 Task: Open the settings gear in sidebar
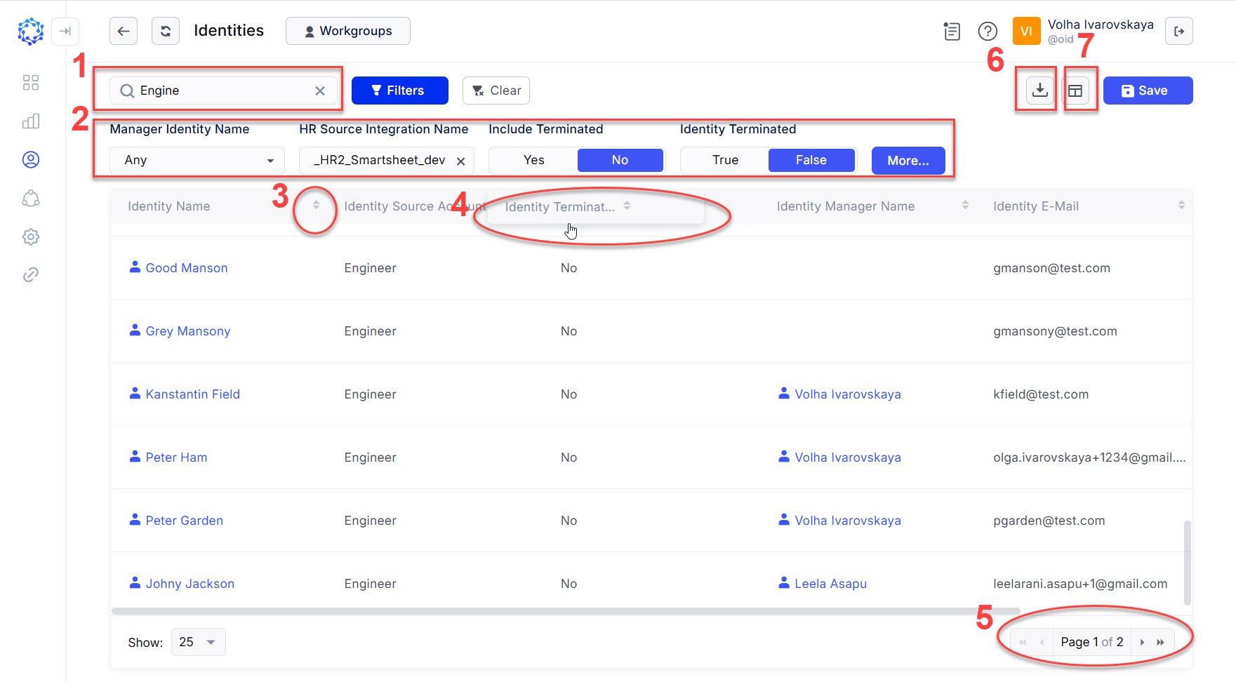tap(30, 237)
